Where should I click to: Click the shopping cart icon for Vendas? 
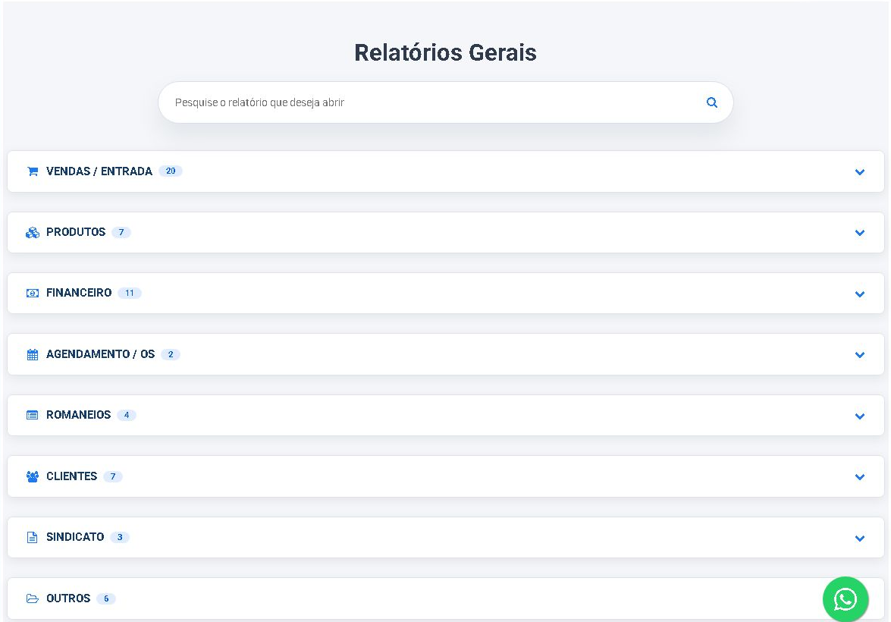pos(33,171)
